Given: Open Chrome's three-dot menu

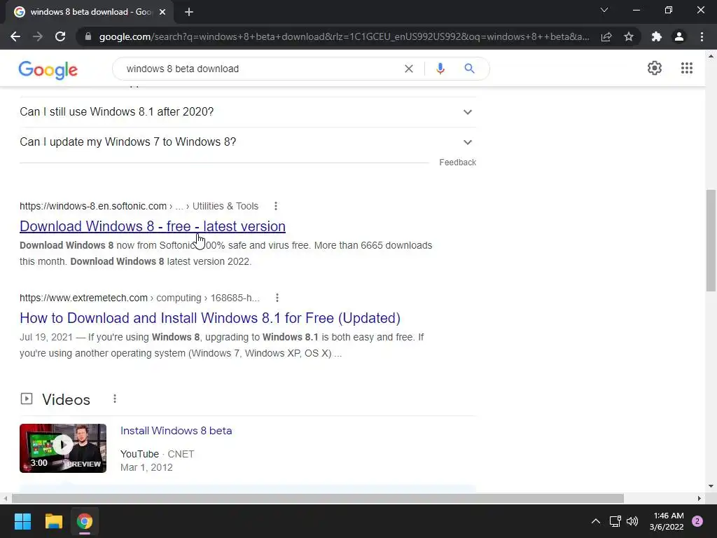Looking at the screenshot, I should click(x=702, y=36).
